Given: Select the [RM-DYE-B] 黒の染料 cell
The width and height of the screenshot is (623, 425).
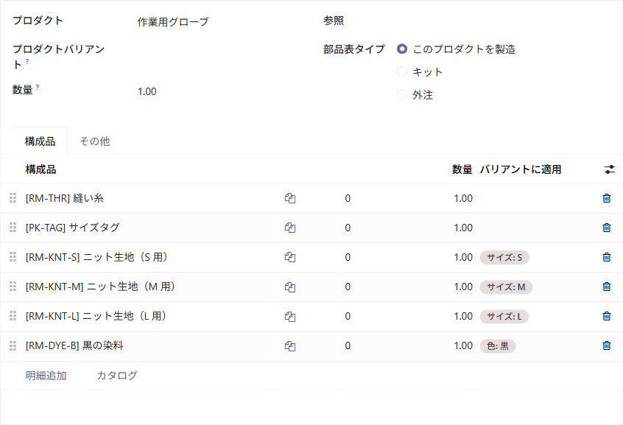Looking at the screenshot, I should [x=151, y=345].
